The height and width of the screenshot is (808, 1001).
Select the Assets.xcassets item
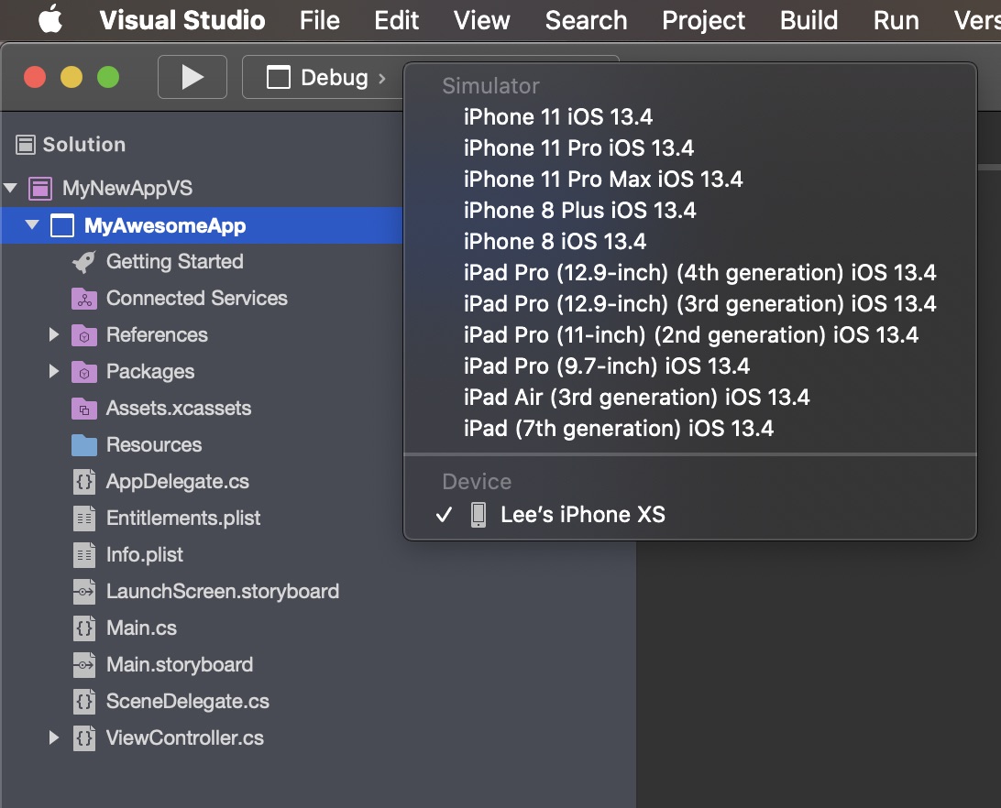click(179, 409)
